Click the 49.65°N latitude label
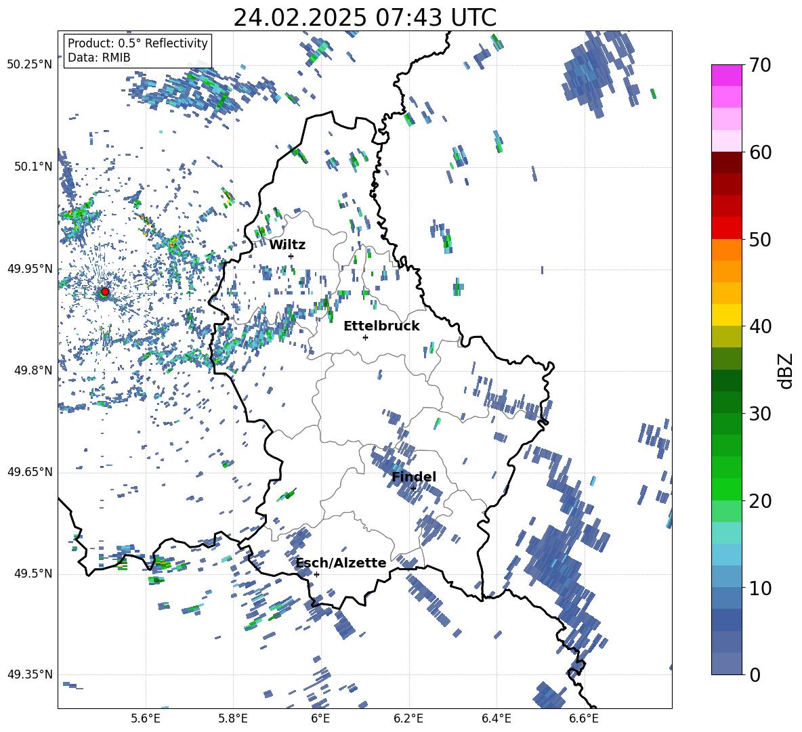The width and height of the screenshot is (802, 732). coord(30,471)
